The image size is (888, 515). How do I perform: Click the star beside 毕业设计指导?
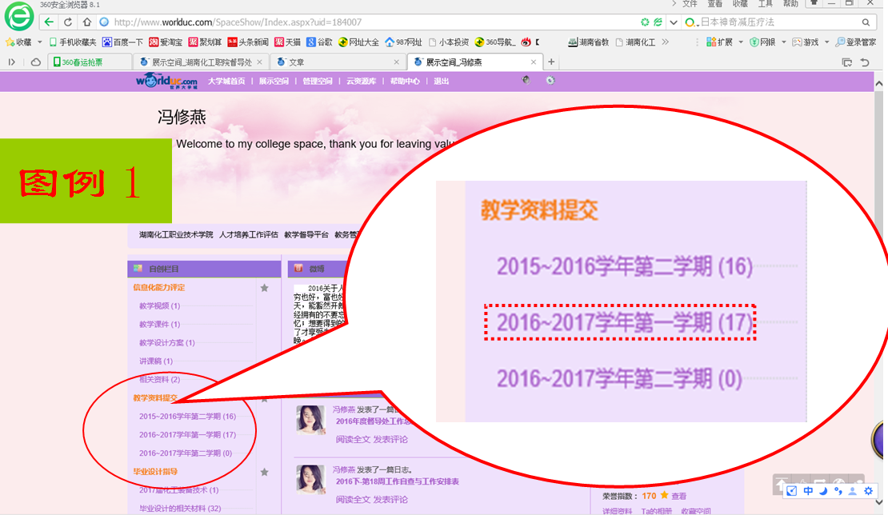[265, 472]
